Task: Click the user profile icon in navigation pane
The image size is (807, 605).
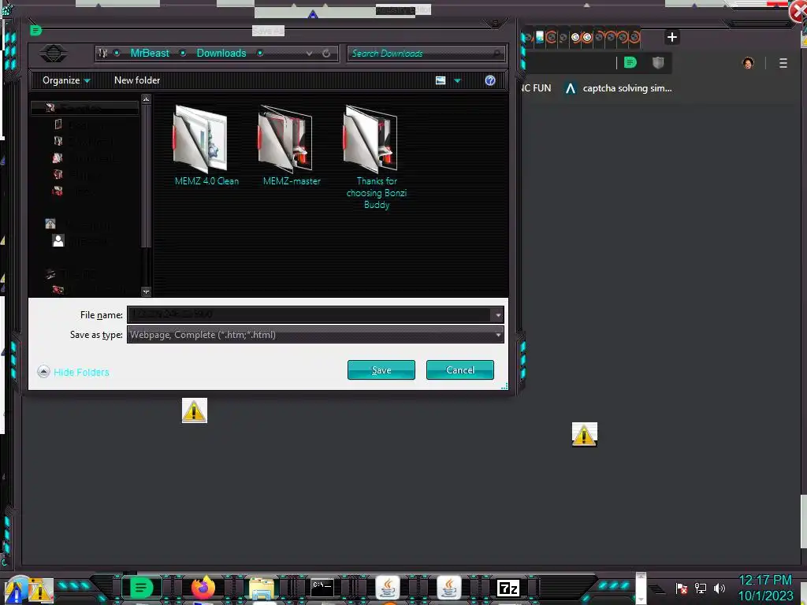Action: click(x=58, y=241)
